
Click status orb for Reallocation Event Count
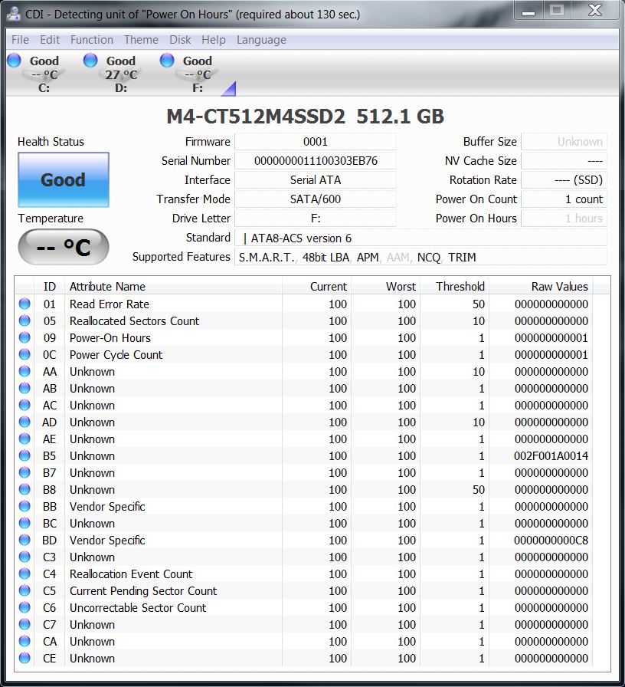[25, 574]
